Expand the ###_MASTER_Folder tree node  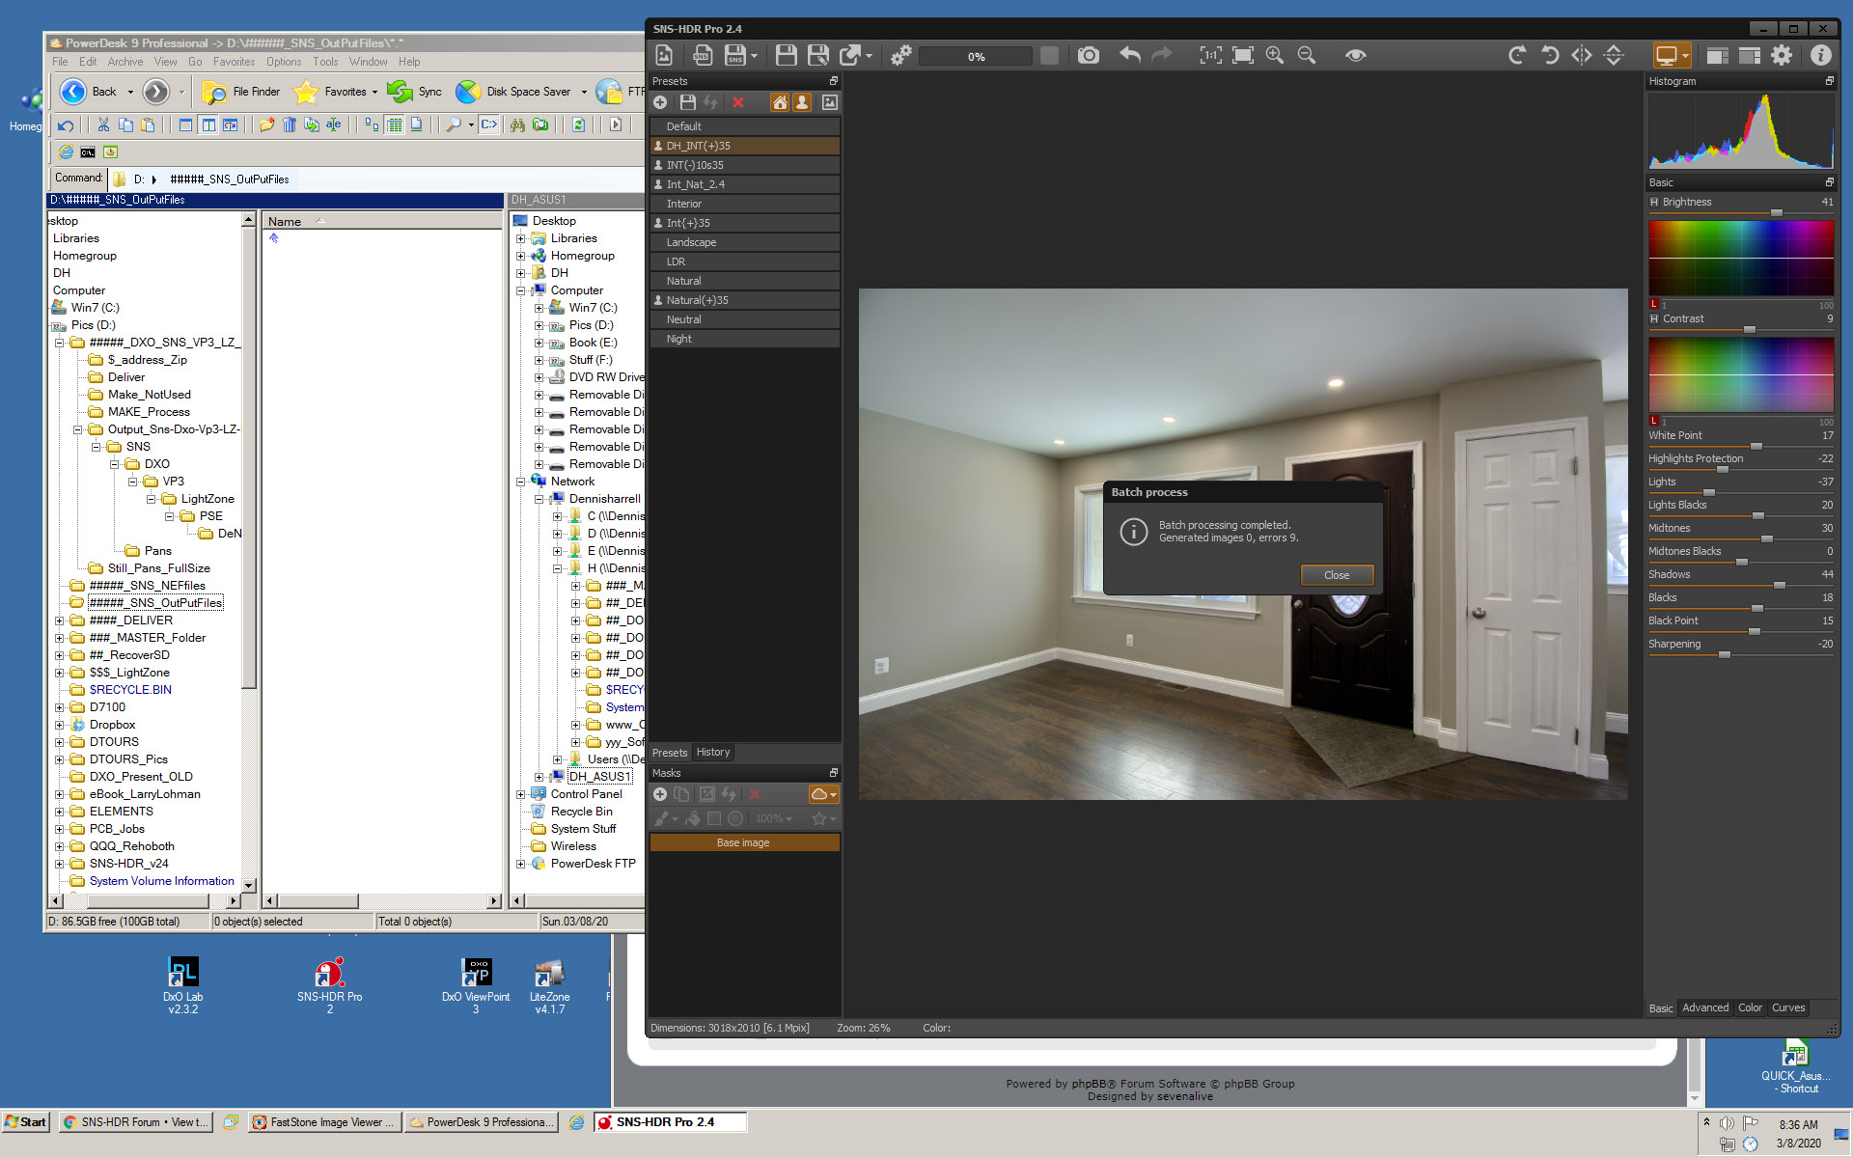click(x=59, y=638)
